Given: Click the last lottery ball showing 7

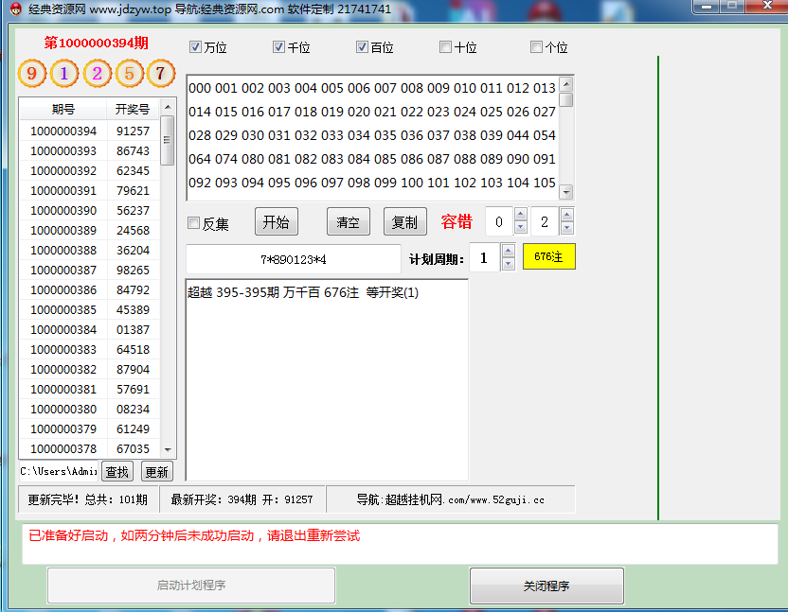Looking at the screenshot, I should click(161, 73).
